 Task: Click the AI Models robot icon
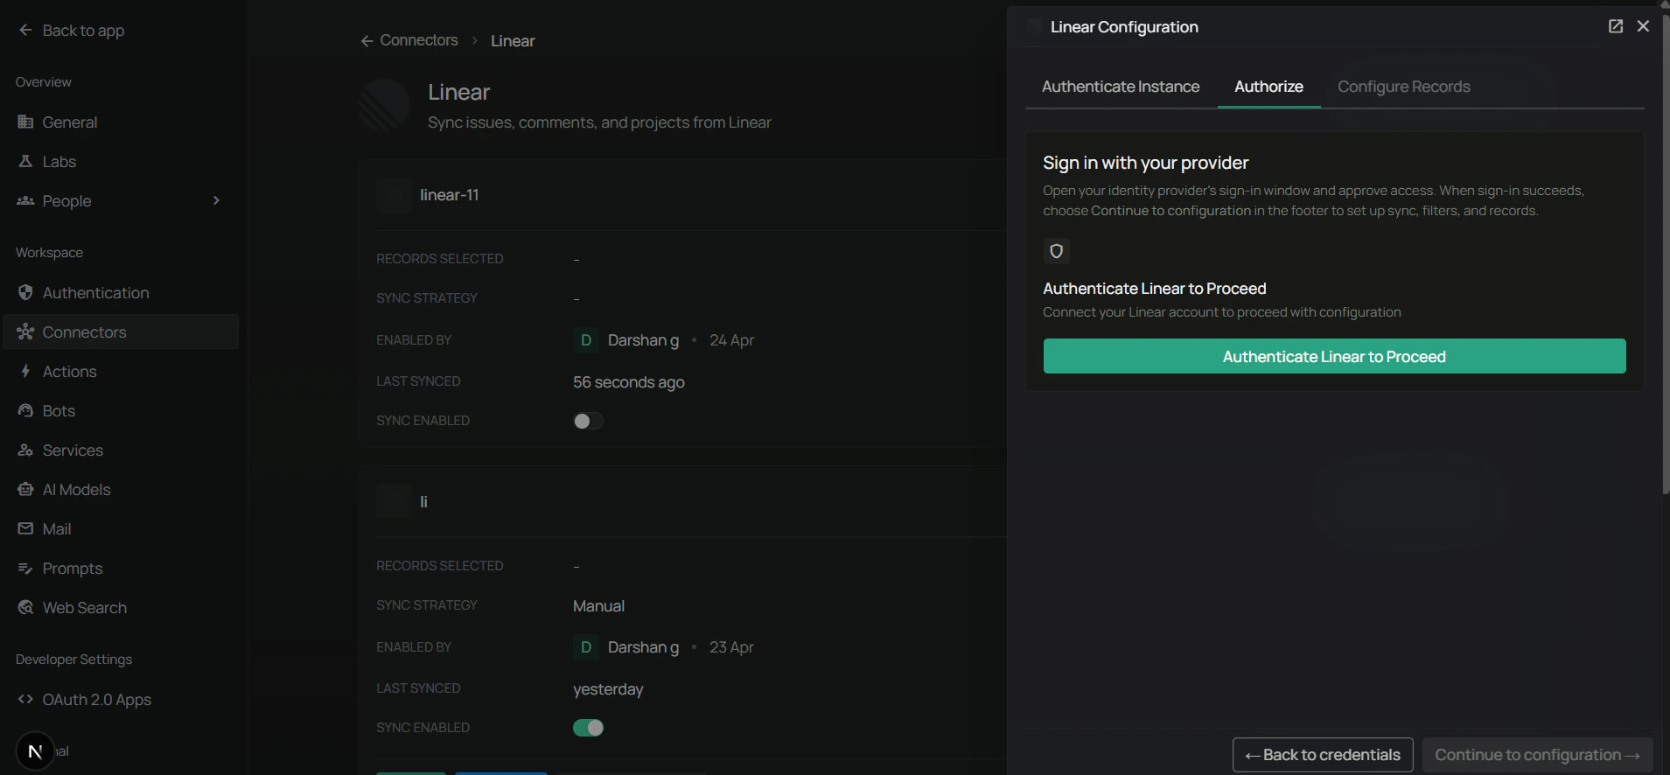point(25,489)
